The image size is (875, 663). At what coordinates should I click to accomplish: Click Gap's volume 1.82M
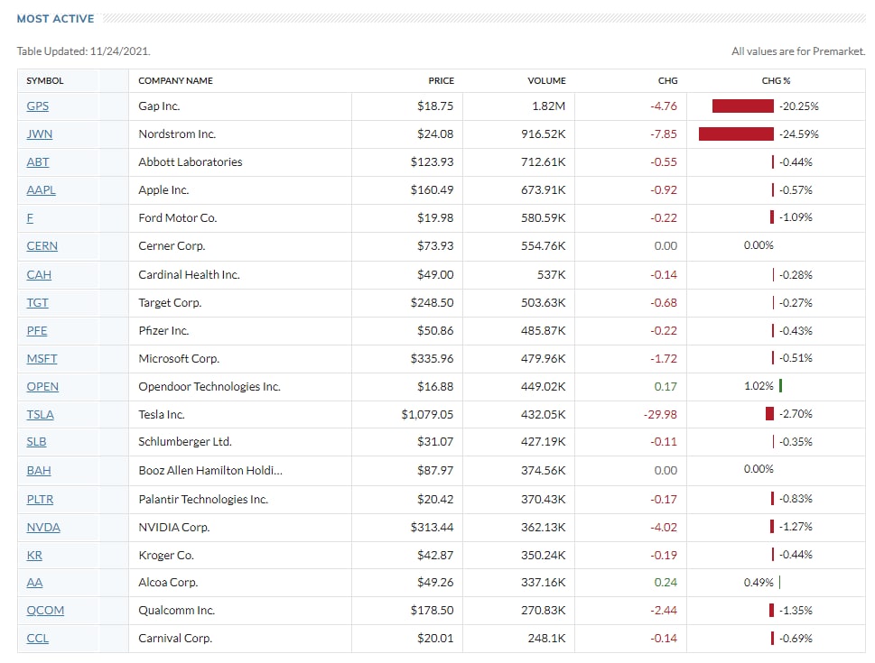pos(548,106)
